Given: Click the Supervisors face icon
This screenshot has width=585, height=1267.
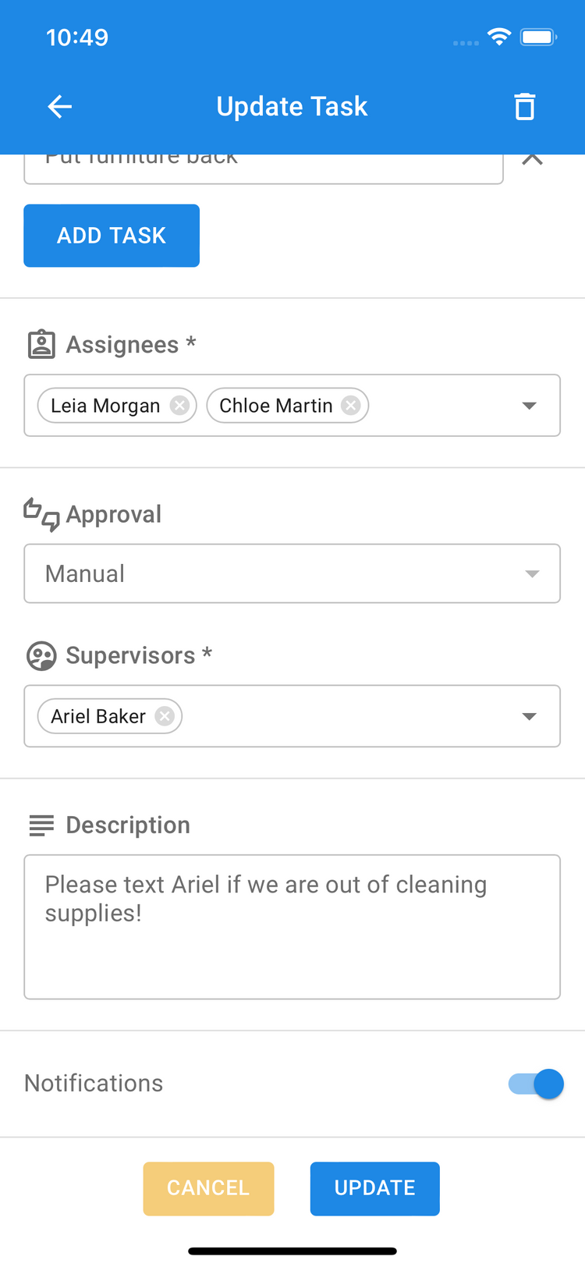Looking at the screenshot, I should click(41, 656).
